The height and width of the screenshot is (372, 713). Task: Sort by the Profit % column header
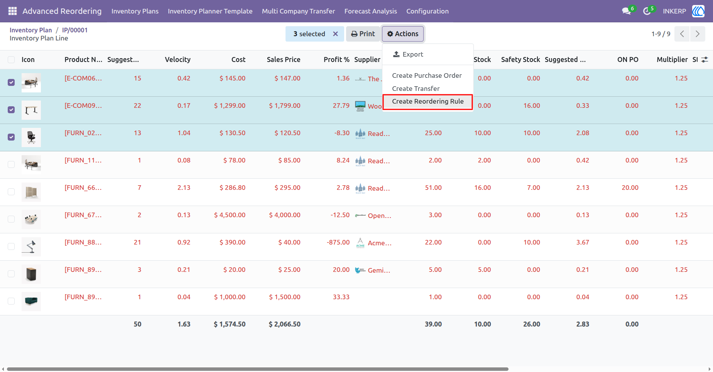click(x=336, y=60)
